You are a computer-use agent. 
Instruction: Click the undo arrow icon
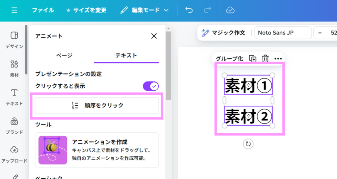(189, 10)
